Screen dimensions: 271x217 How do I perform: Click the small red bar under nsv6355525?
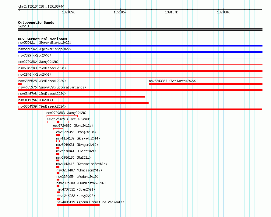click(x=20, y=84)
